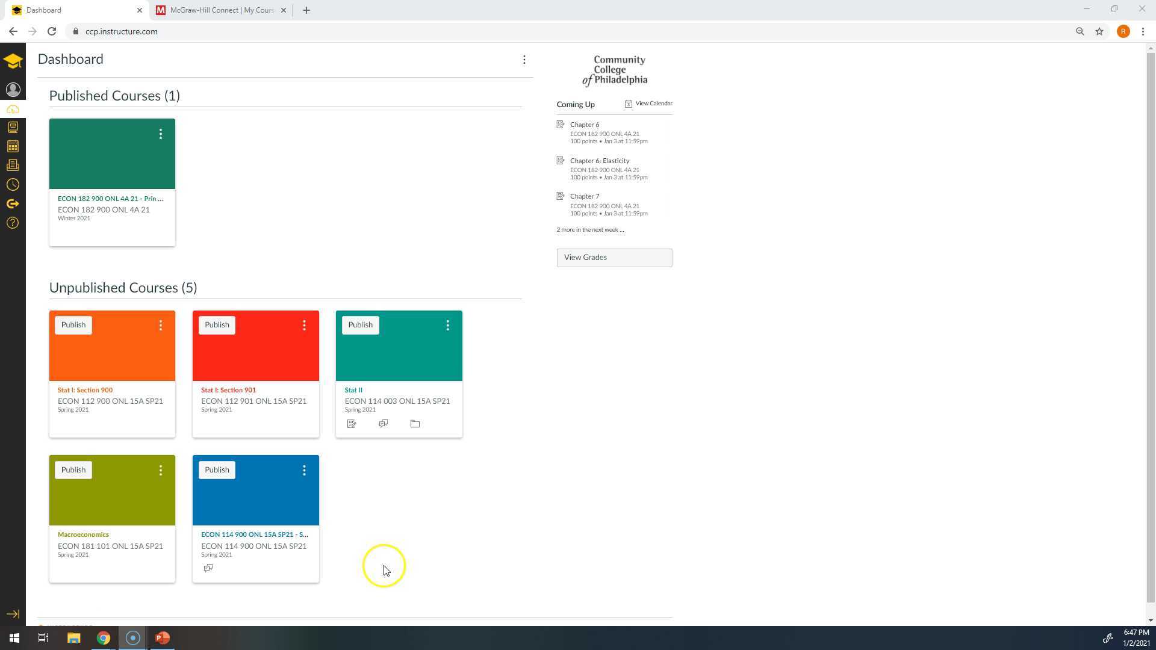Open discussions icon on ECON 114 900 card
This screenshot has width=1156, height=650.
coord(208,568)
